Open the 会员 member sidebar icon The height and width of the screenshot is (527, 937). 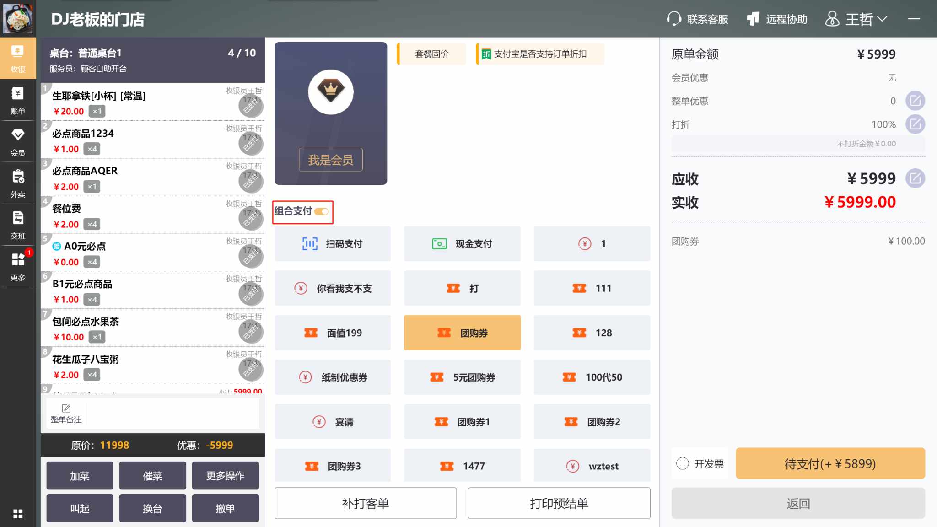click(18, 142)
